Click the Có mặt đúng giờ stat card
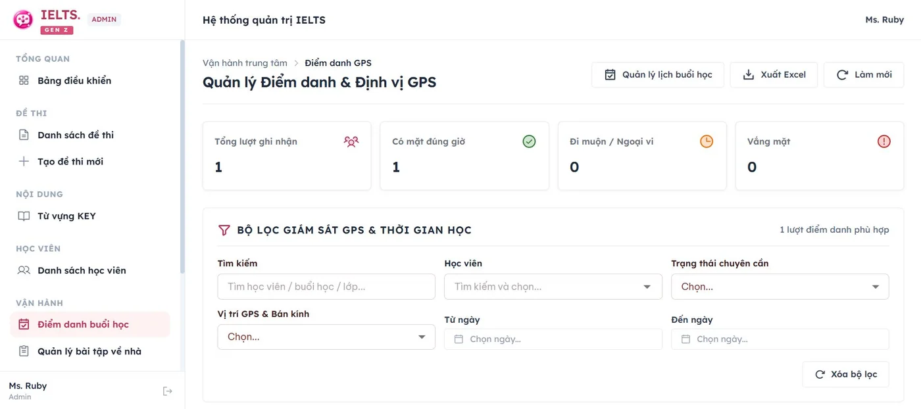 point(464,156)
